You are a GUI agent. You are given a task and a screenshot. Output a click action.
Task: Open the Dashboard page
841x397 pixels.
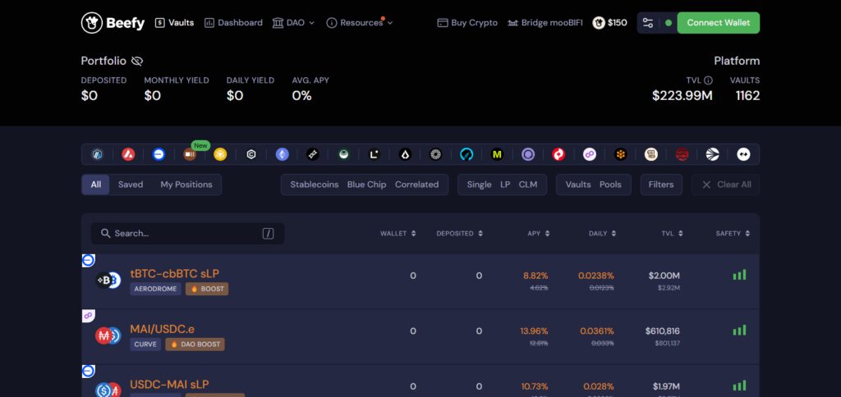pyautogui.click(x=233, y=22)
